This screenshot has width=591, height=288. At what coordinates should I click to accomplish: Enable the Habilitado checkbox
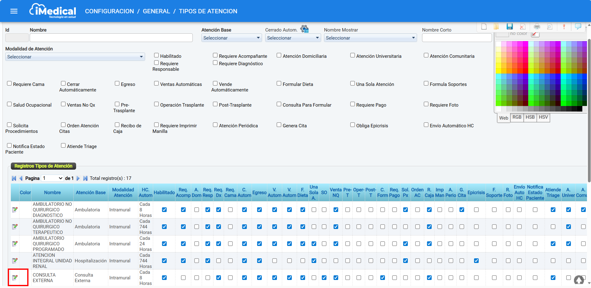pos(157,55)
